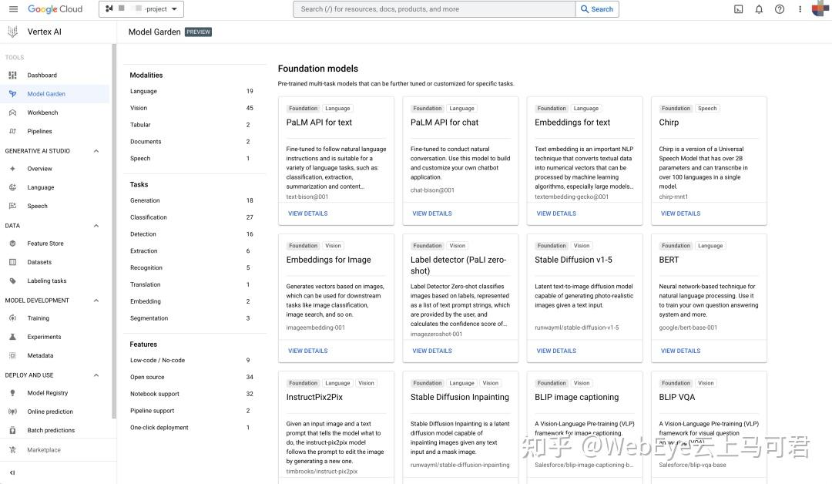Open the Datasets menu item
This screenshot has width=832, height=484.
[x=39, y=261]
